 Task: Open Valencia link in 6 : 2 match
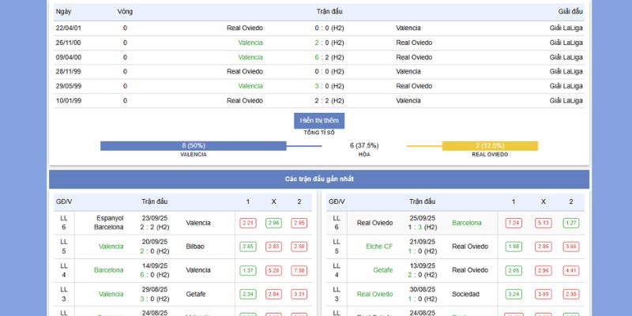[250, 57]
